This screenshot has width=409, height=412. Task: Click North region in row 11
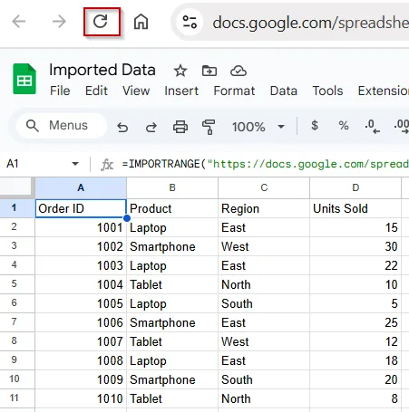[x=264, y=398]
